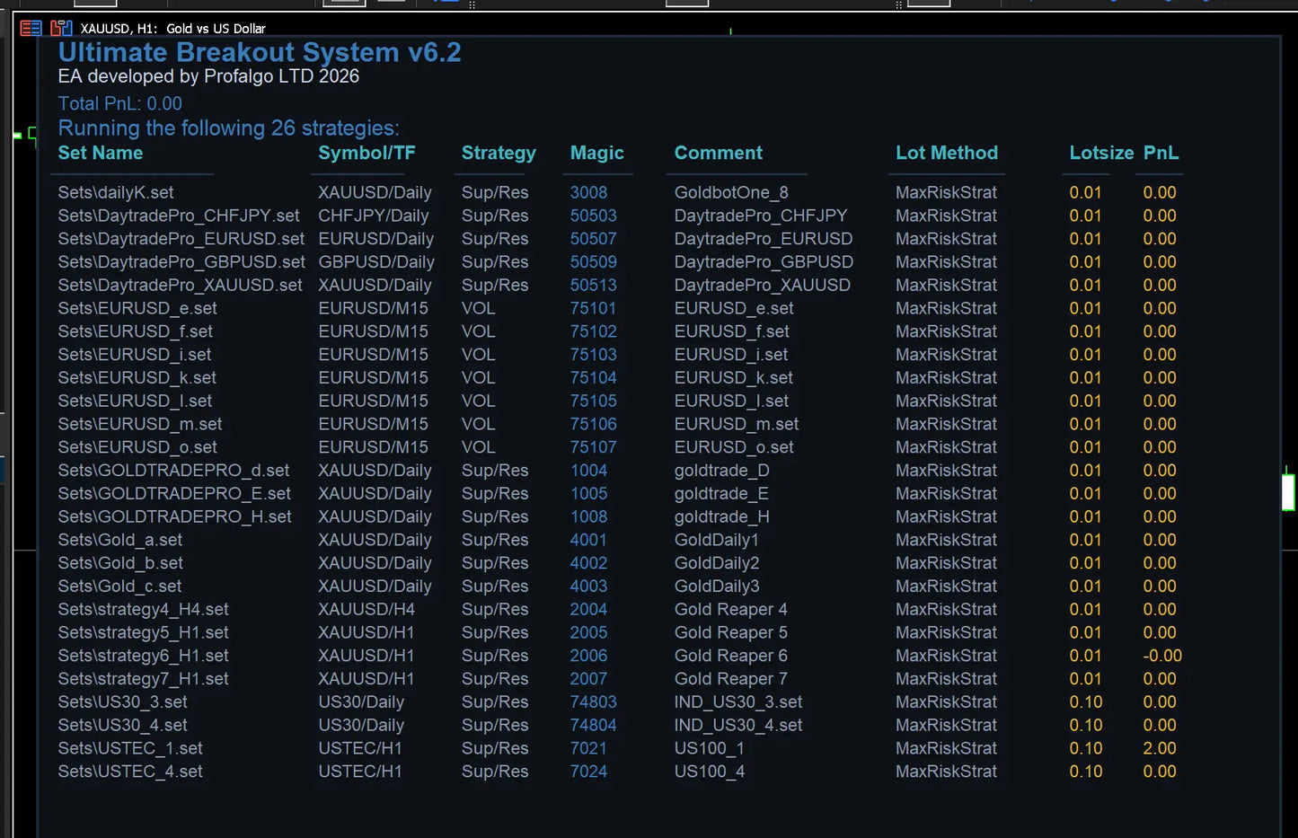Click the 2.00 PnL value for USTEC_1
This screenshot has width=1298, height=838.
pos(1160,748)
